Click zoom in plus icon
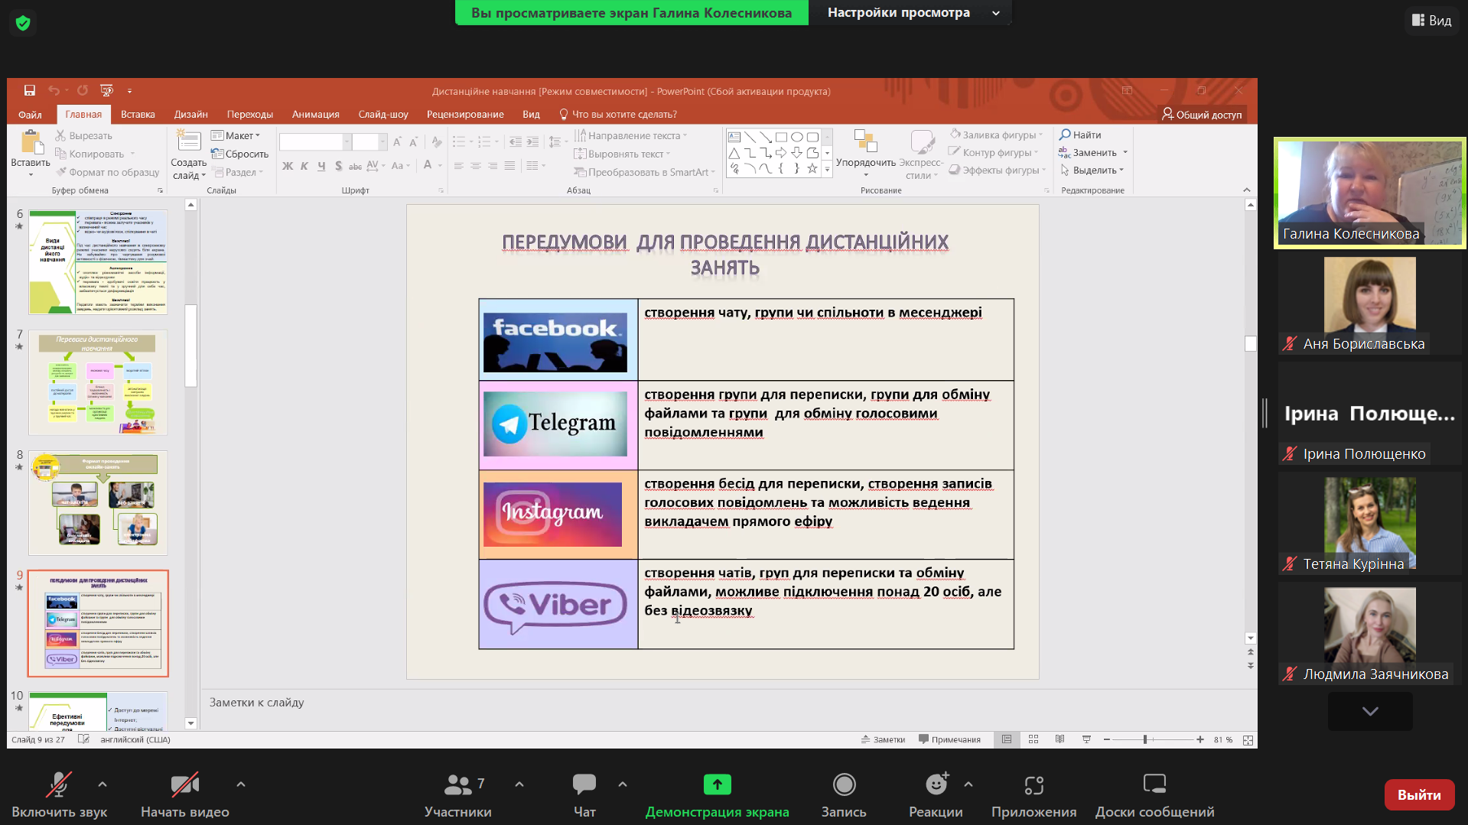Image resolution: width=1468 pixels, height=825 pixels. 1200,739
